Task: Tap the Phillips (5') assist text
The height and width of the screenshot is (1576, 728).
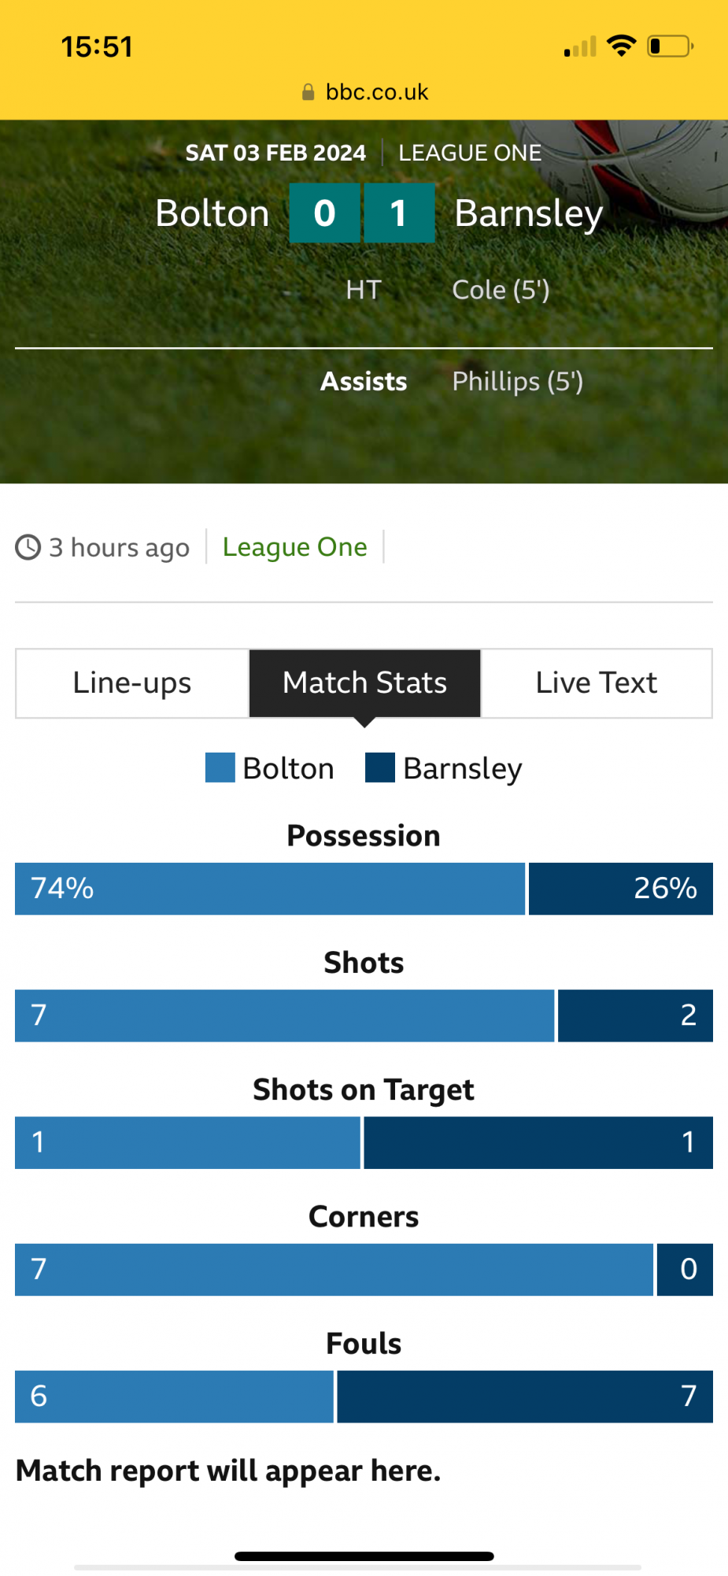Action: tap(517, 382)
